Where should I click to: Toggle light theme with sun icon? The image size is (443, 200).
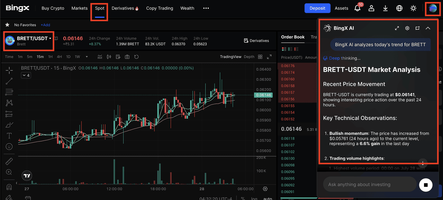click(x=413, y=8)
